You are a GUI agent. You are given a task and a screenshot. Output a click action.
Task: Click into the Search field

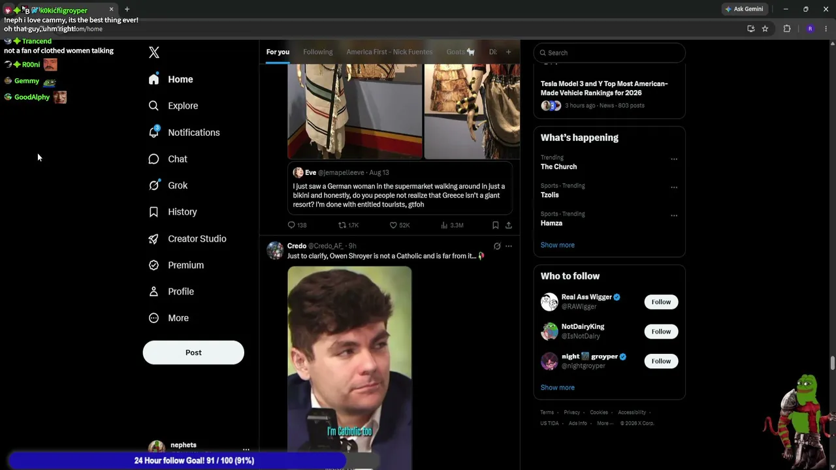point(609,53)
